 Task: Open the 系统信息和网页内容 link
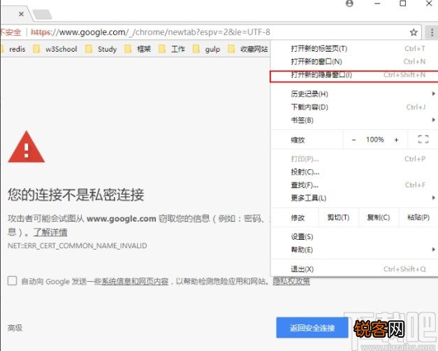point(135,281)
